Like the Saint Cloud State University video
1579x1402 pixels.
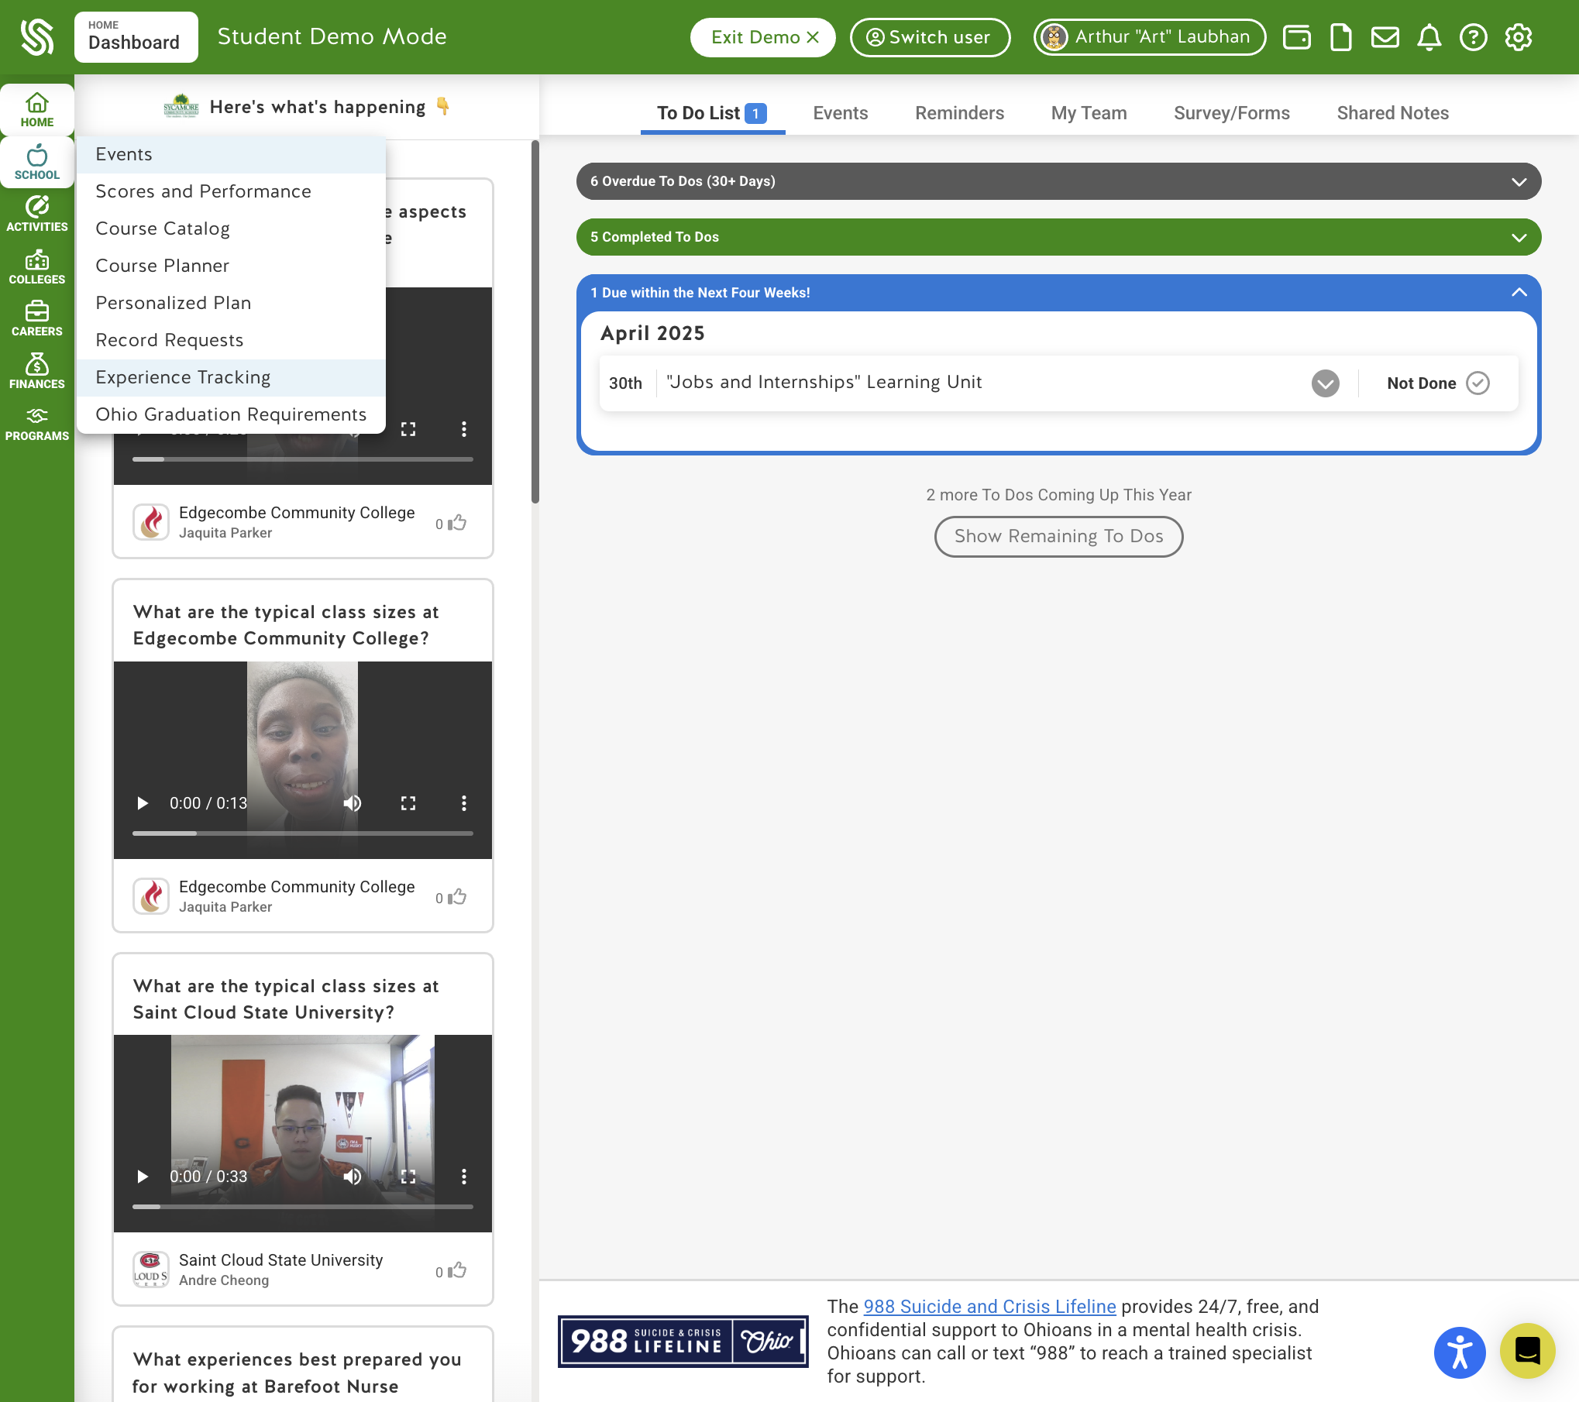click(x=458, y=1270)
